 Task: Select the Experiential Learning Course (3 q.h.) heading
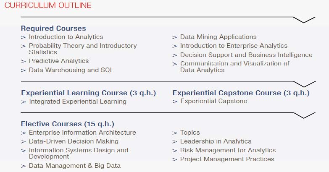coord(88,93)
